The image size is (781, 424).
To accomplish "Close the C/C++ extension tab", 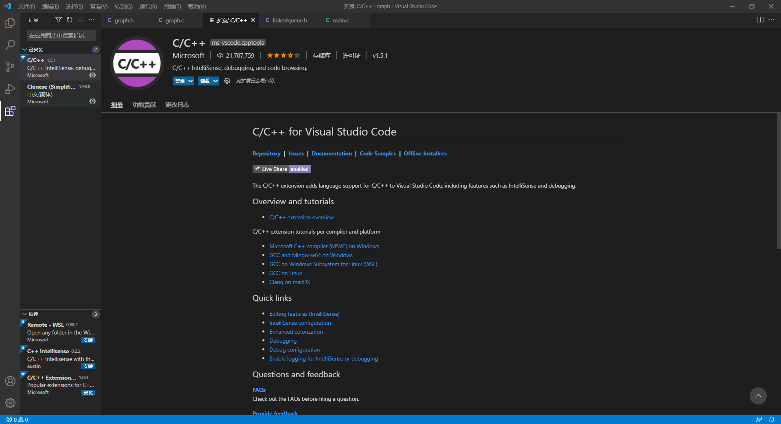I will click(253, 20).
